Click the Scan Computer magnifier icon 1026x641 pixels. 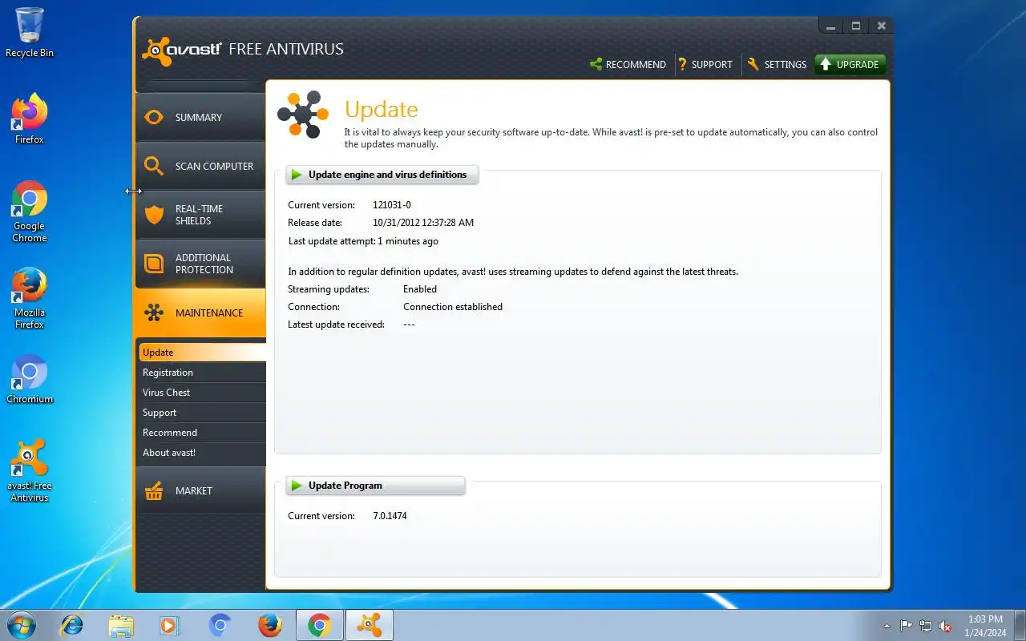153,166
